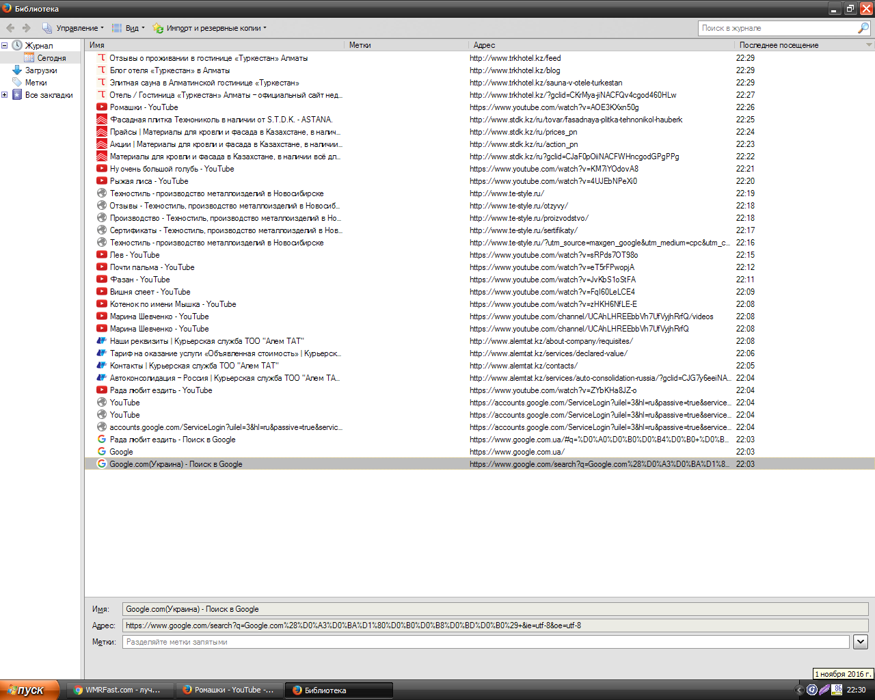875x700 pixels.
Task: Click the globe icon of accounts.google.com row
Action: pyautogui.click(x=102, y=427)
